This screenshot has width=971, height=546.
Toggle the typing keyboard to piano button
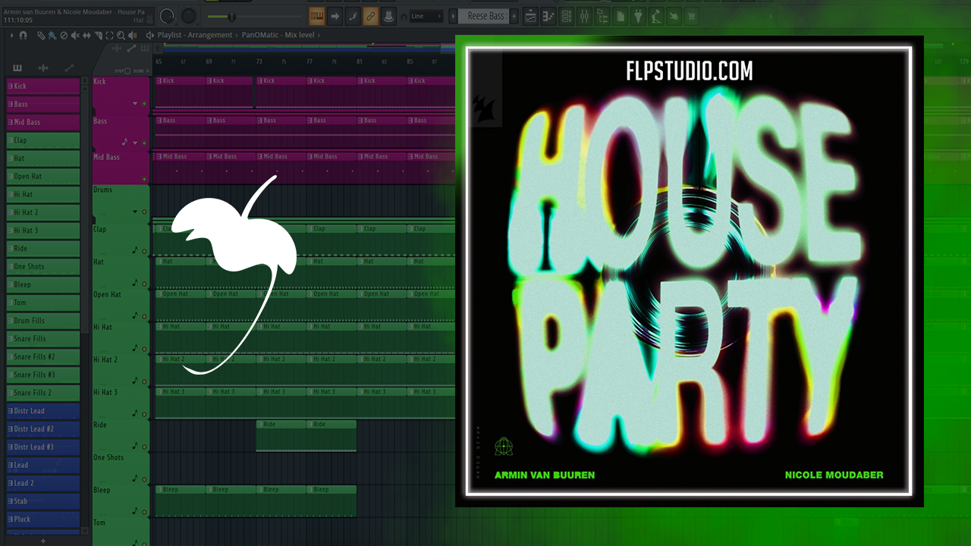(x=317, y=16)
